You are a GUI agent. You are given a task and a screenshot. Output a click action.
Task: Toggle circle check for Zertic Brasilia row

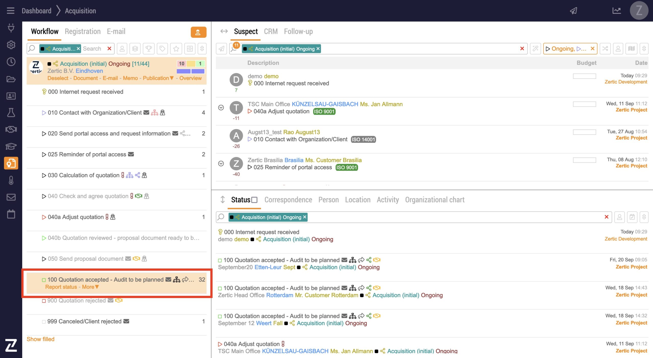pyautogui.click(x=221, y=163)
